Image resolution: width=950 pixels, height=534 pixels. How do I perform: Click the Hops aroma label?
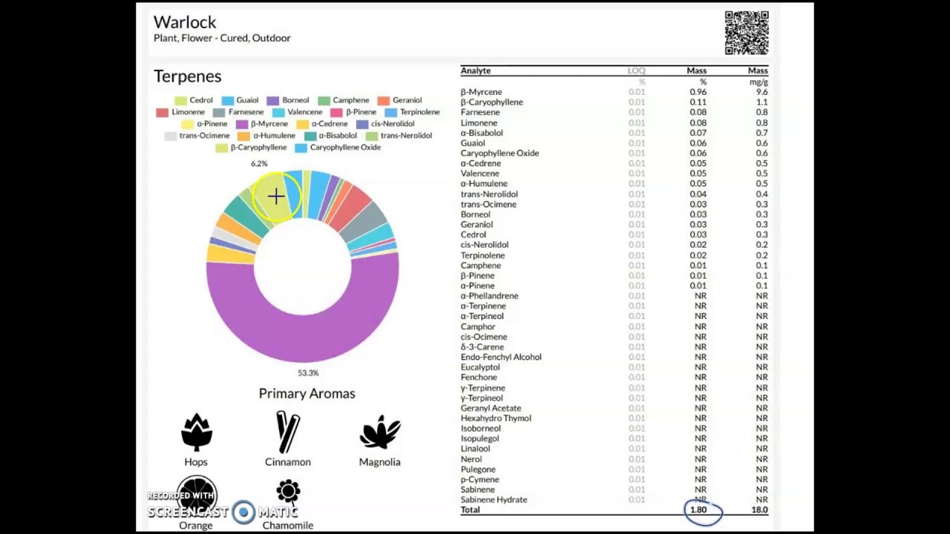coord(196,462)
